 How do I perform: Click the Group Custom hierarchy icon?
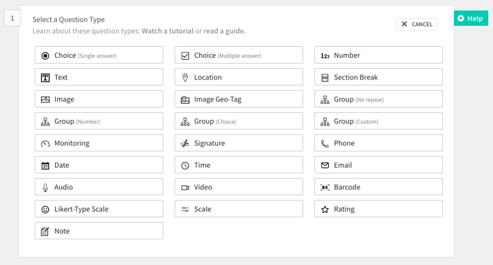click(x=325, y=122)
